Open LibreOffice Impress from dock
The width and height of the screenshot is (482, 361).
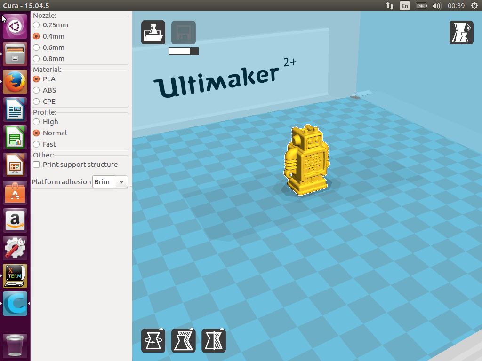click(x=15, y=165)
